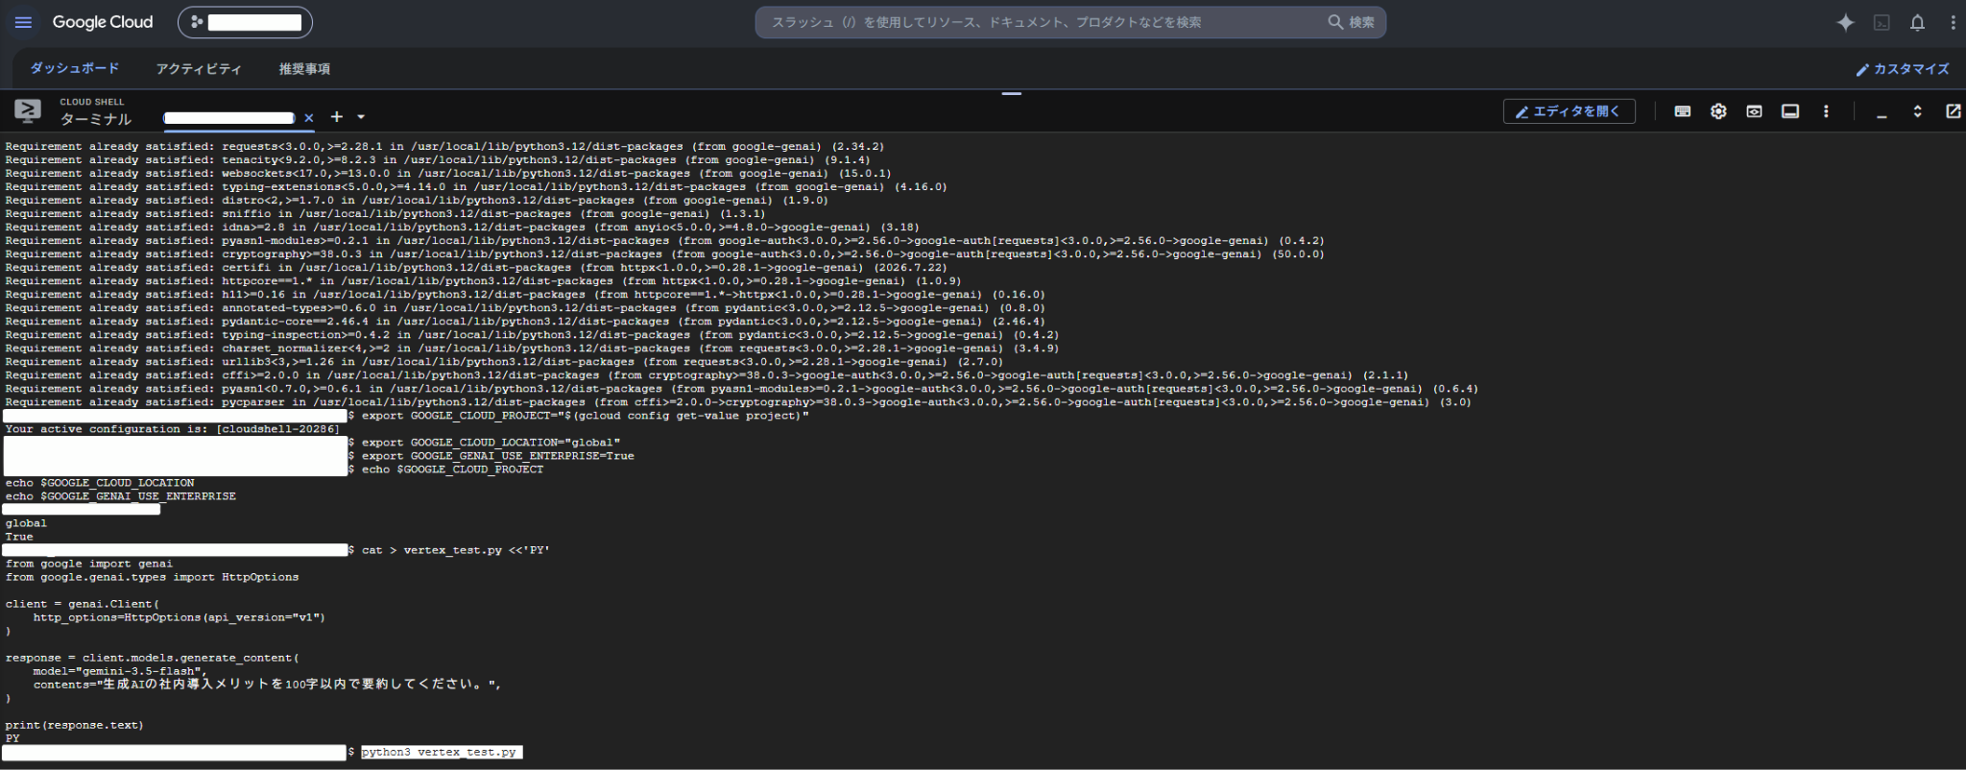Click the Cloud Shell terminal logo icon
Image resolution: width=1966 pixels, height=770 pixels.
pos(27,111)
